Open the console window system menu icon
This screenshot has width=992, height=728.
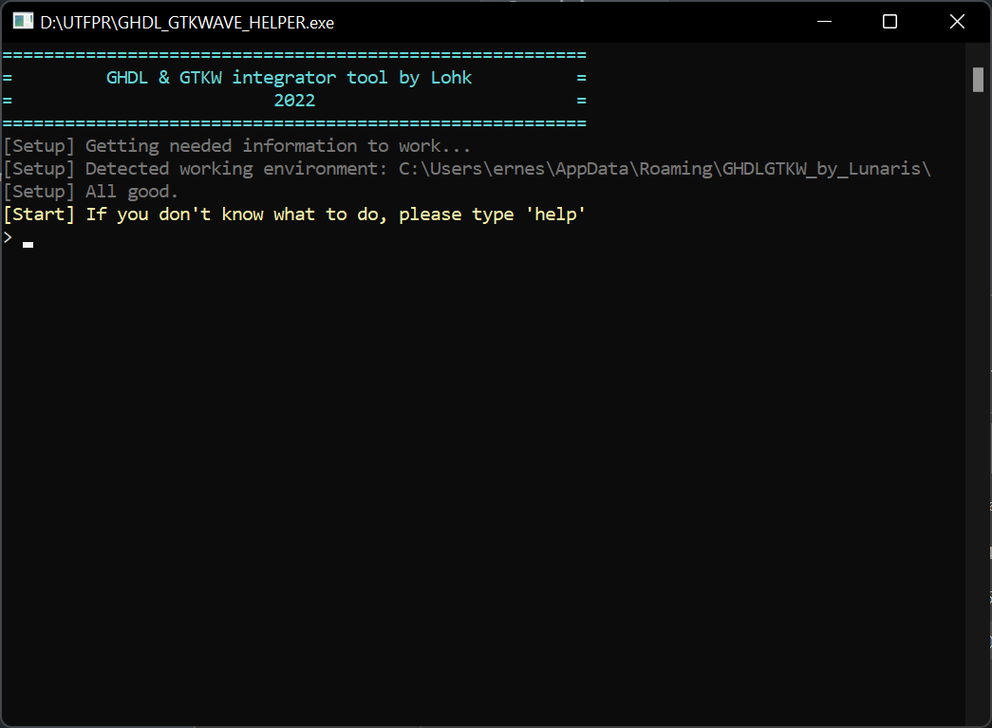(21, 21)
